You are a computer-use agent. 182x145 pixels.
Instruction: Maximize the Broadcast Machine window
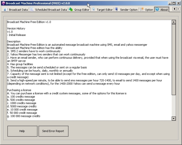tap(174, 3)
